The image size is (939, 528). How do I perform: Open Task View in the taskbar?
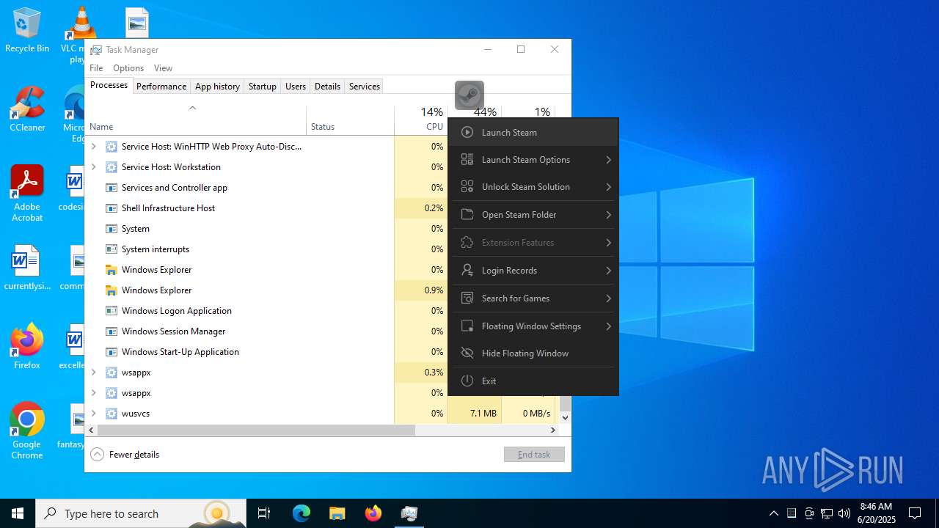(264, 513)
